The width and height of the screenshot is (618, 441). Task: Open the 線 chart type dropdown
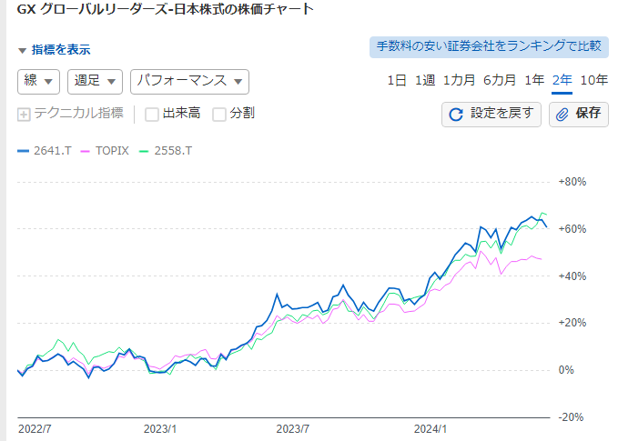(38, 81)
